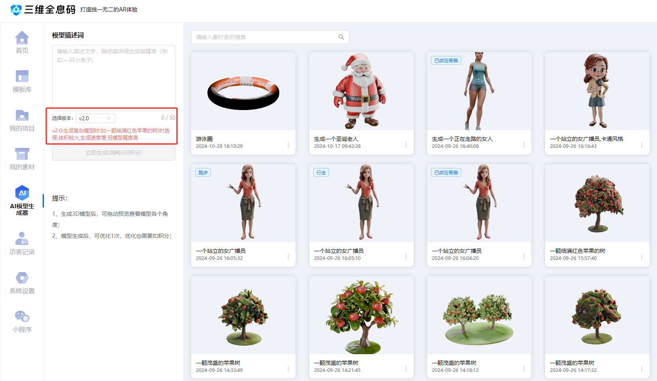657x381 pixels.
Task: Open the Santa Claus model thumbnail
Action: tap(361, 91)
